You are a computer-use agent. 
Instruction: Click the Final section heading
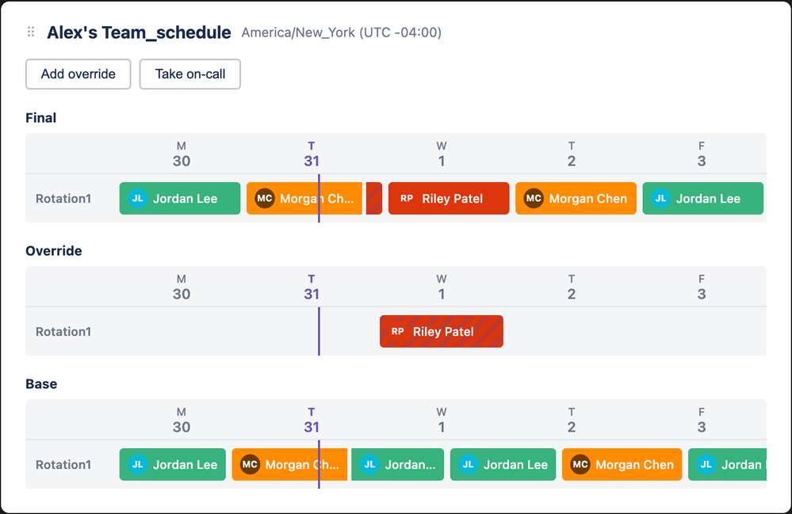pyautogui.click(x=41, y=117)
